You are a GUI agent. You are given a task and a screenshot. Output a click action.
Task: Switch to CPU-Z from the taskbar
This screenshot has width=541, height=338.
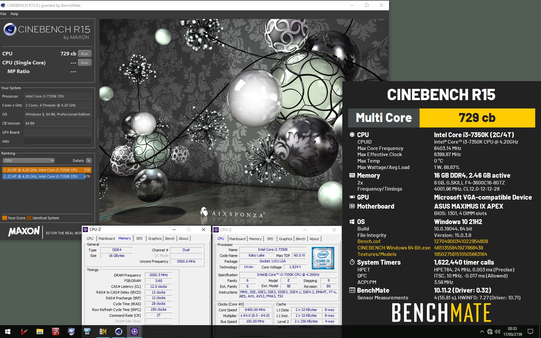(x=134, y=332)
